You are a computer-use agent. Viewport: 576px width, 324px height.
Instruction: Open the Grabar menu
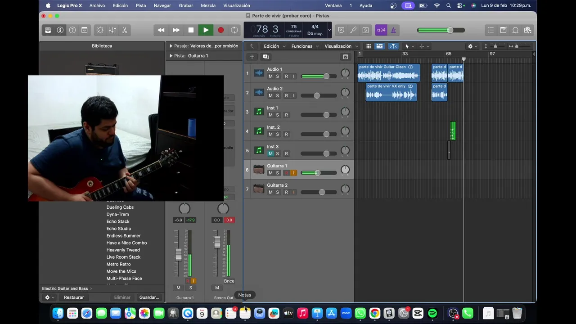pyautogui.click(x=186, y=5)
